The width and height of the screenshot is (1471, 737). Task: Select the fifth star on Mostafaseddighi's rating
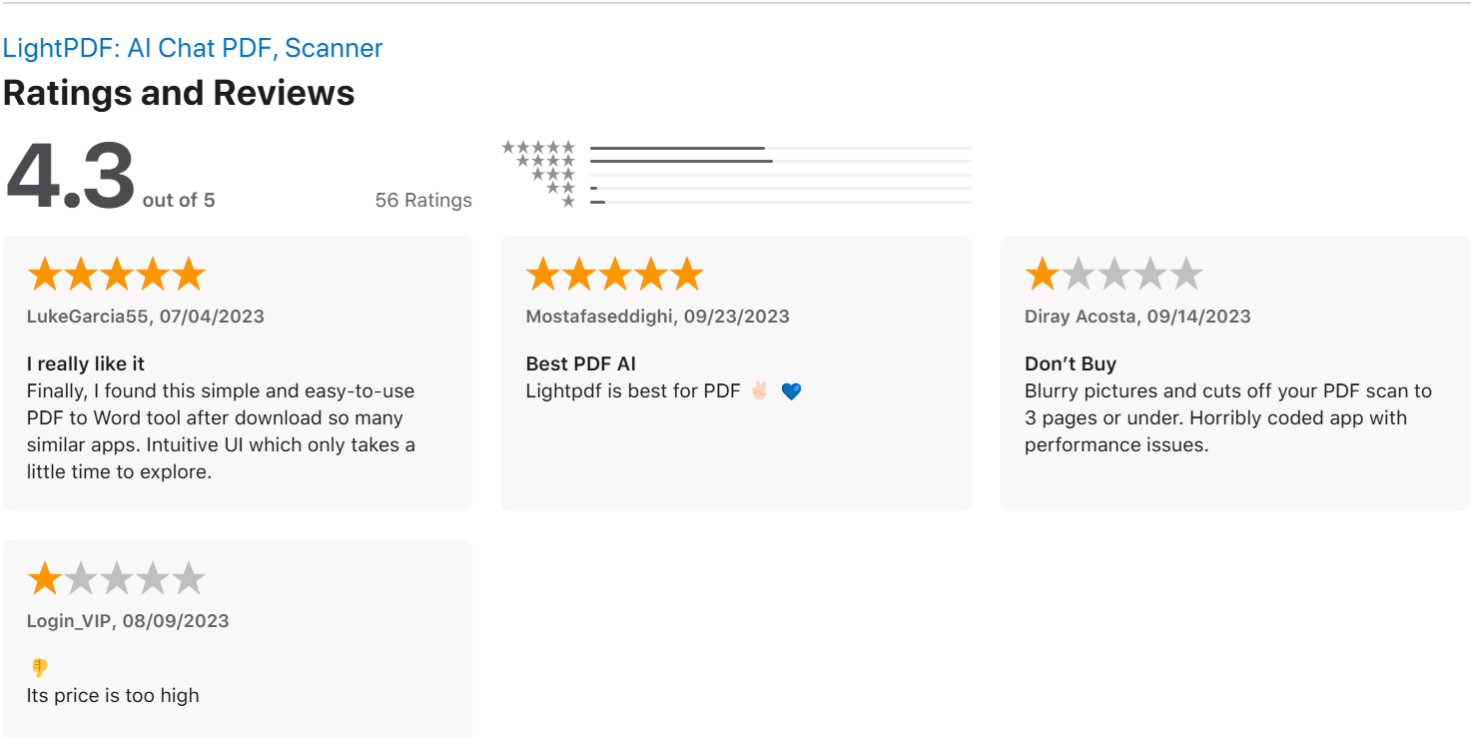pos(688,272)
